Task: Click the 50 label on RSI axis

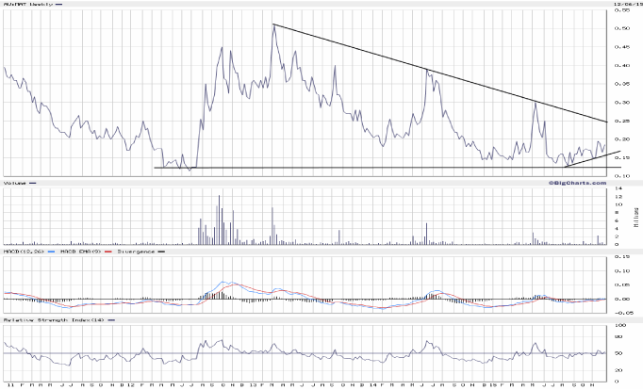Action: pos(618,353)
